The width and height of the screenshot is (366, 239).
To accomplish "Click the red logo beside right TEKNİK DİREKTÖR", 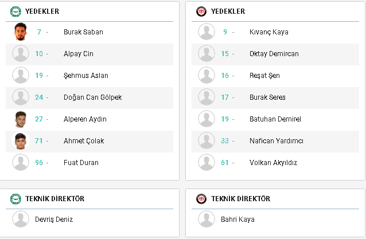I will point(201,199).
